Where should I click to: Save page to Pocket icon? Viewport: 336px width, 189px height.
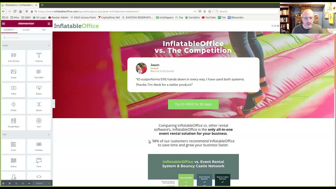(x=200, y=12)
